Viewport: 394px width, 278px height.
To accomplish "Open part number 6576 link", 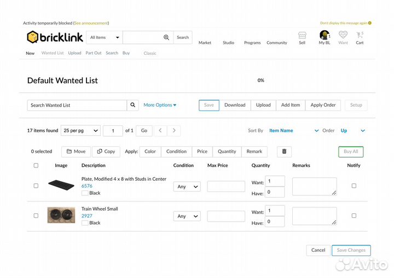I will pos(86,186).
